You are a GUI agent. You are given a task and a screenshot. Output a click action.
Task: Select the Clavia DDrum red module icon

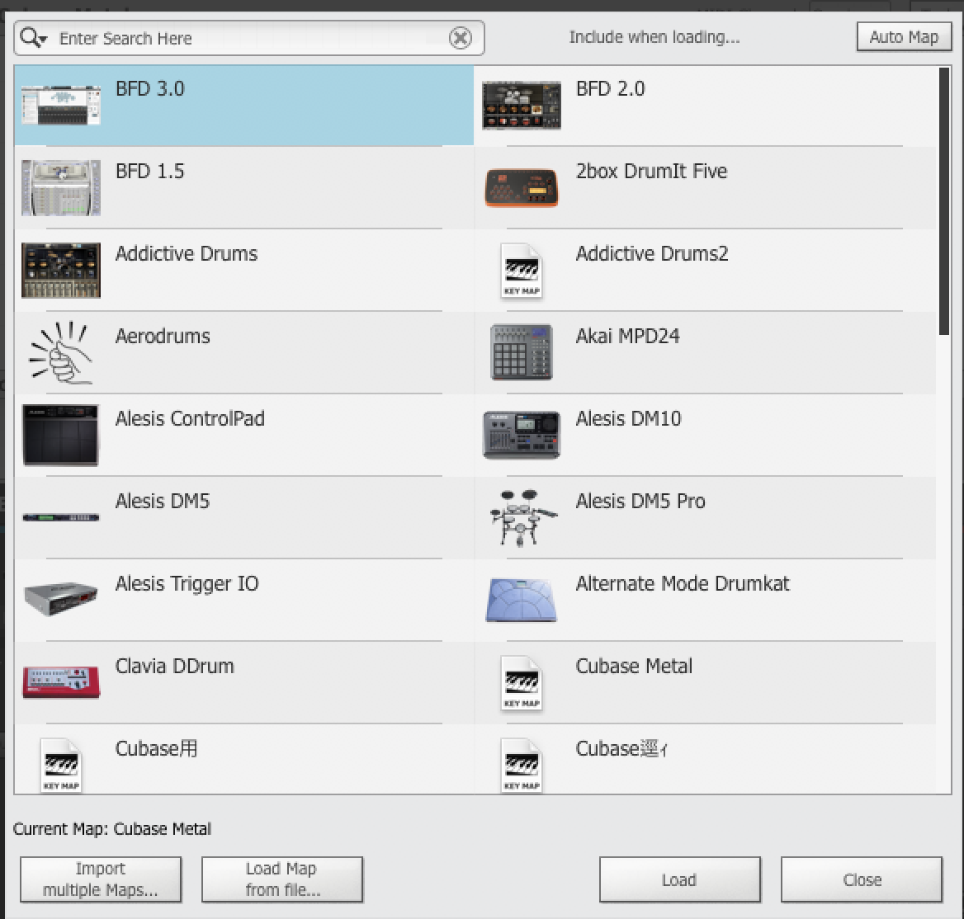coord(61,682)
